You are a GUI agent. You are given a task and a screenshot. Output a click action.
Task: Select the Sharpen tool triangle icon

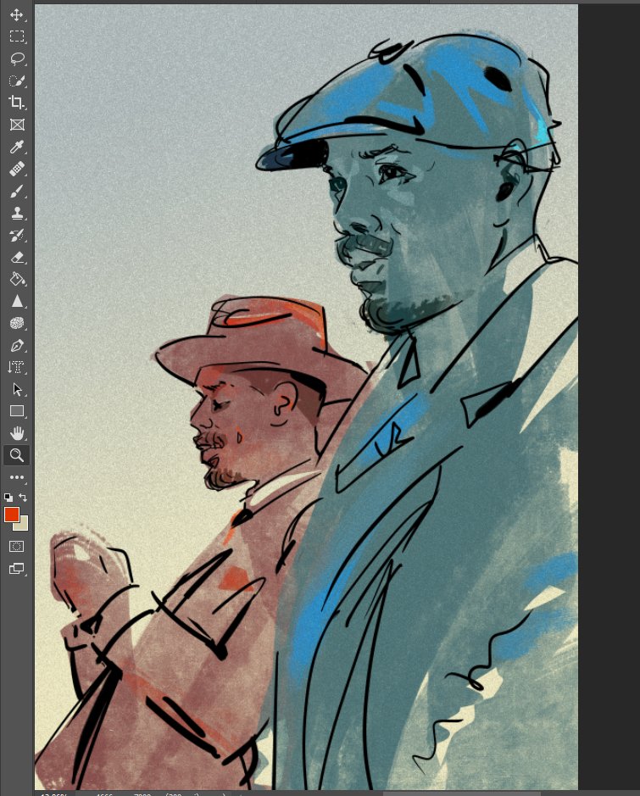(16, 301)
